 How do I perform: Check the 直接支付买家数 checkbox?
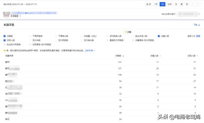[x=107, y=40]
